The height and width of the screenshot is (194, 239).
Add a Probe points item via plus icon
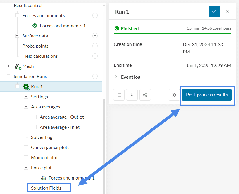coord(95,46)
